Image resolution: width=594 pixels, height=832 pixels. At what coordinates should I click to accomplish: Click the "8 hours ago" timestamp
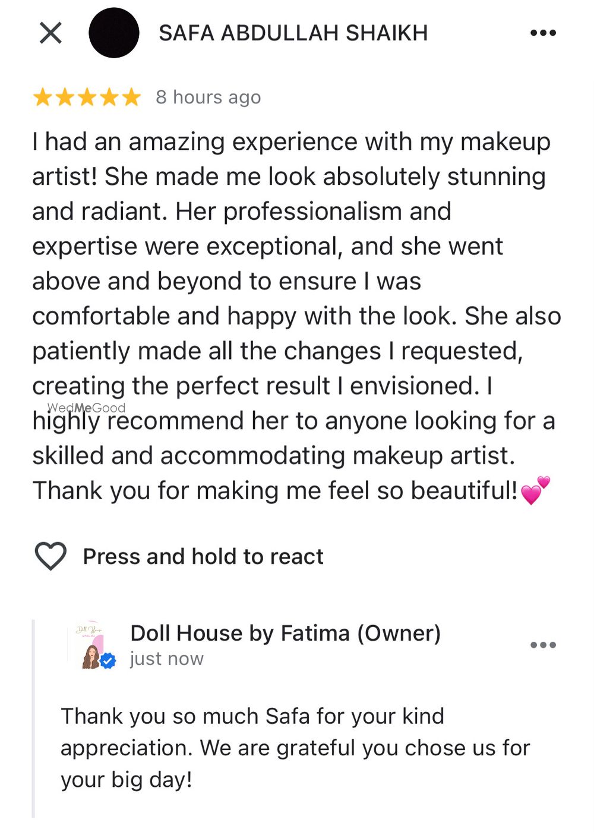tap(208, 97)
